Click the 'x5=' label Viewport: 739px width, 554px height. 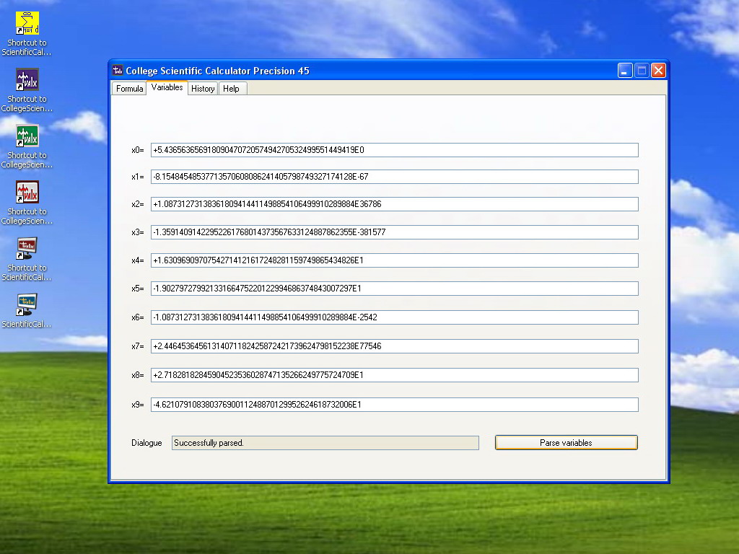pos(138,289)
